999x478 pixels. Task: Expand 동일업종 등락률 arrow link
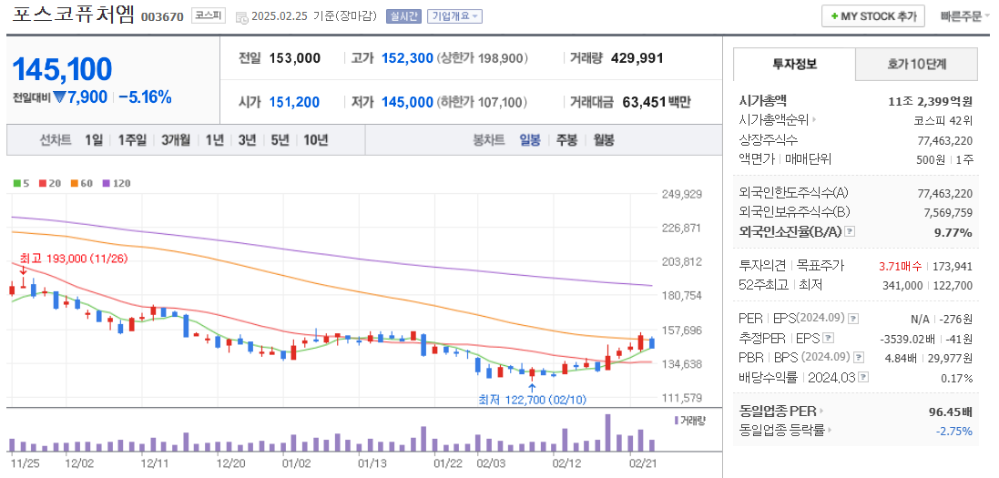coord(831,430)
